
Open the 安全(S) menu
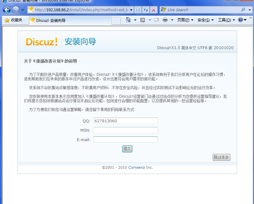pos(206,20)
